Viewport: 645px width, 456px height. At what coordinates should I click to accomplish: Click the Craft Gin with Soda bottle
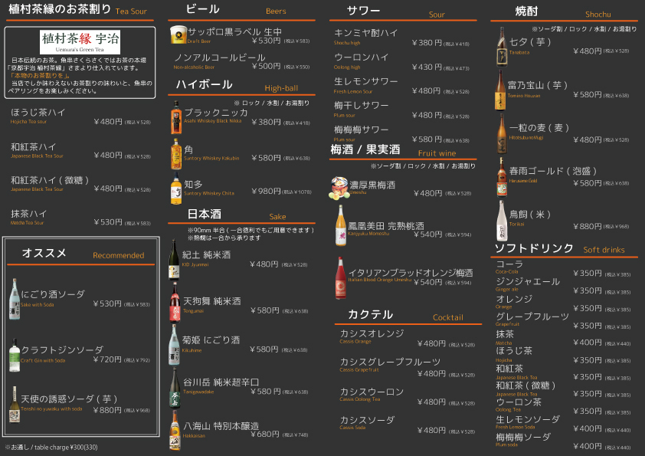pos(15,356)
